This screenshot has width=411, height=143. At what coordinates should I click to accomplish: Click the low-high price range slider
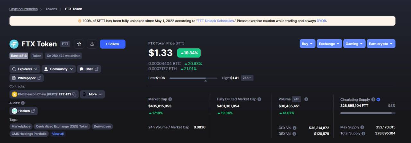point(193,78)
